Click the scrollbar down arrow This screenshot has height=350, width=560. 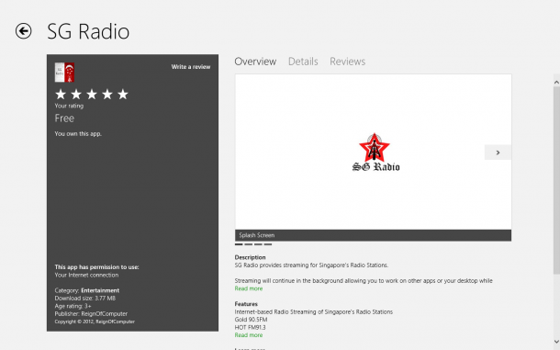tap(556, 342)
